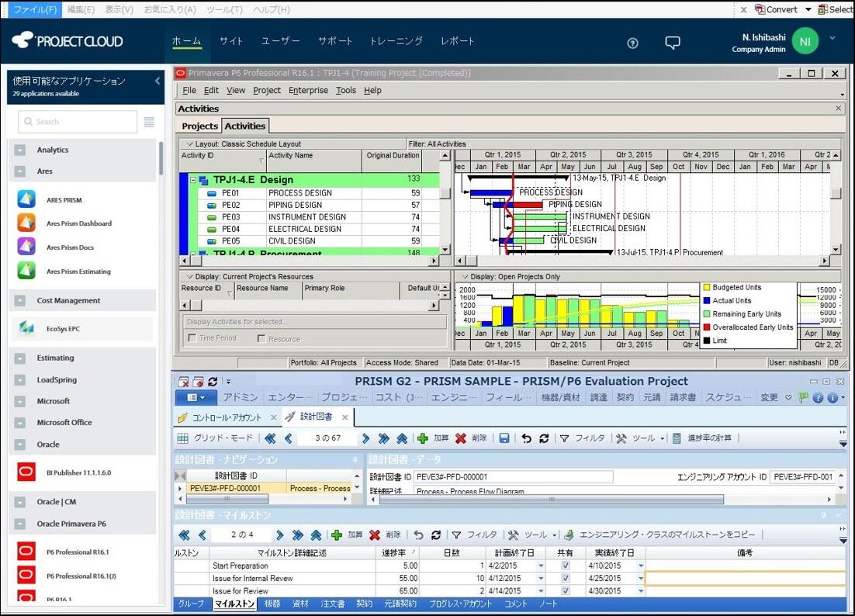Expand the LoadSpring category

(20, 380)
